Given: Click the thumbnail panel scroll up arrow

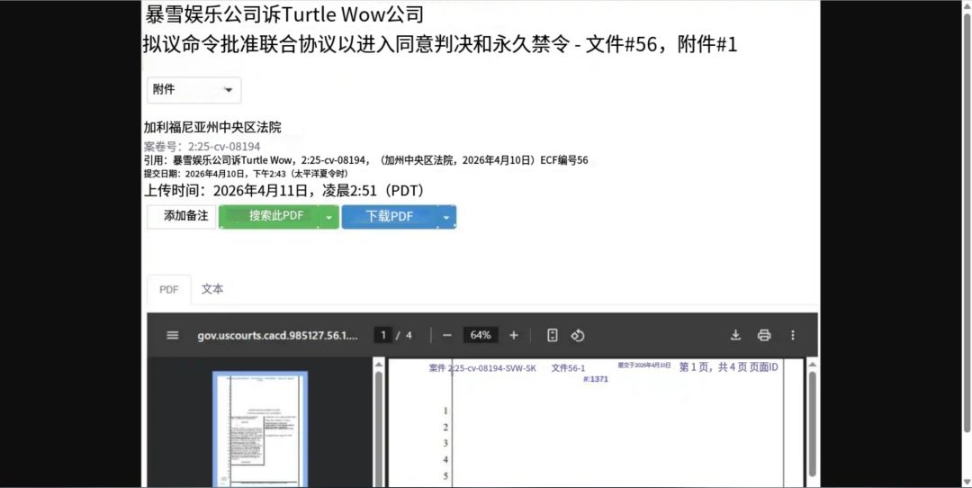Looking at the screenshot, I should coord(379,365).
